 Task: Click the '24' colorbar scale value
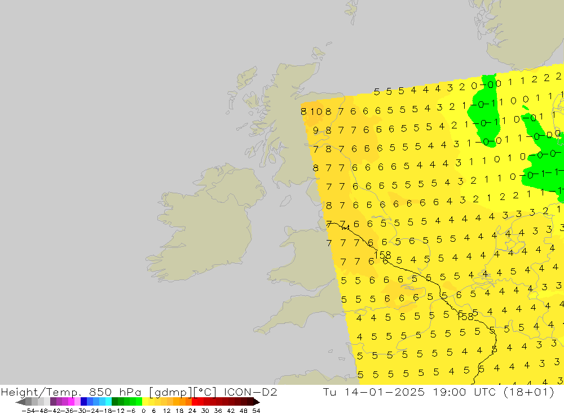[192, 411]
